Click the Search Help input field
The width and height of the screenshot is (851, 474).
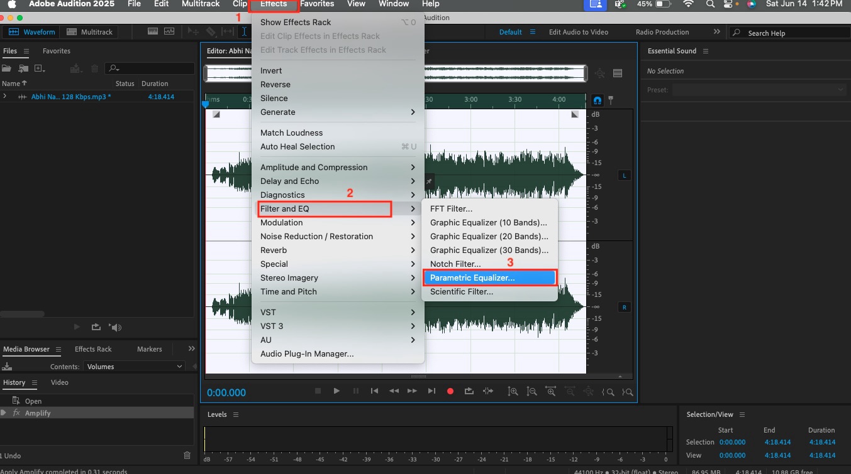tap(789, 33)
